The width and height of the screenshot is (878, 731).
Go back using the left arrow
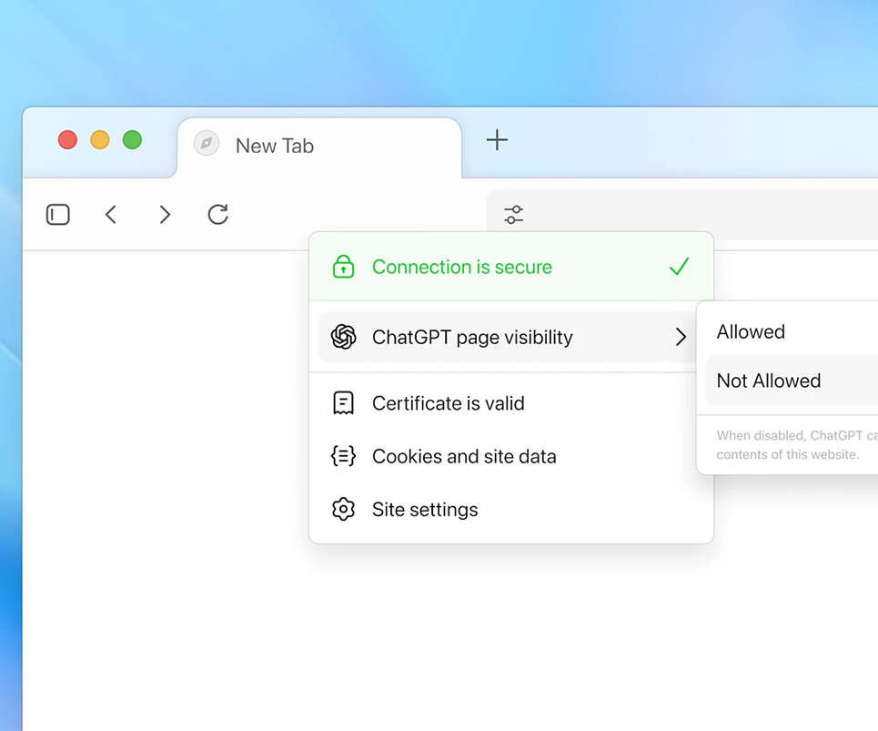(111, 215)
